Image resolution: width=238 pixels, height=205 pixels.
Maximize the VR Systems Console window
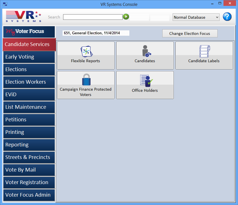[220, 3]
